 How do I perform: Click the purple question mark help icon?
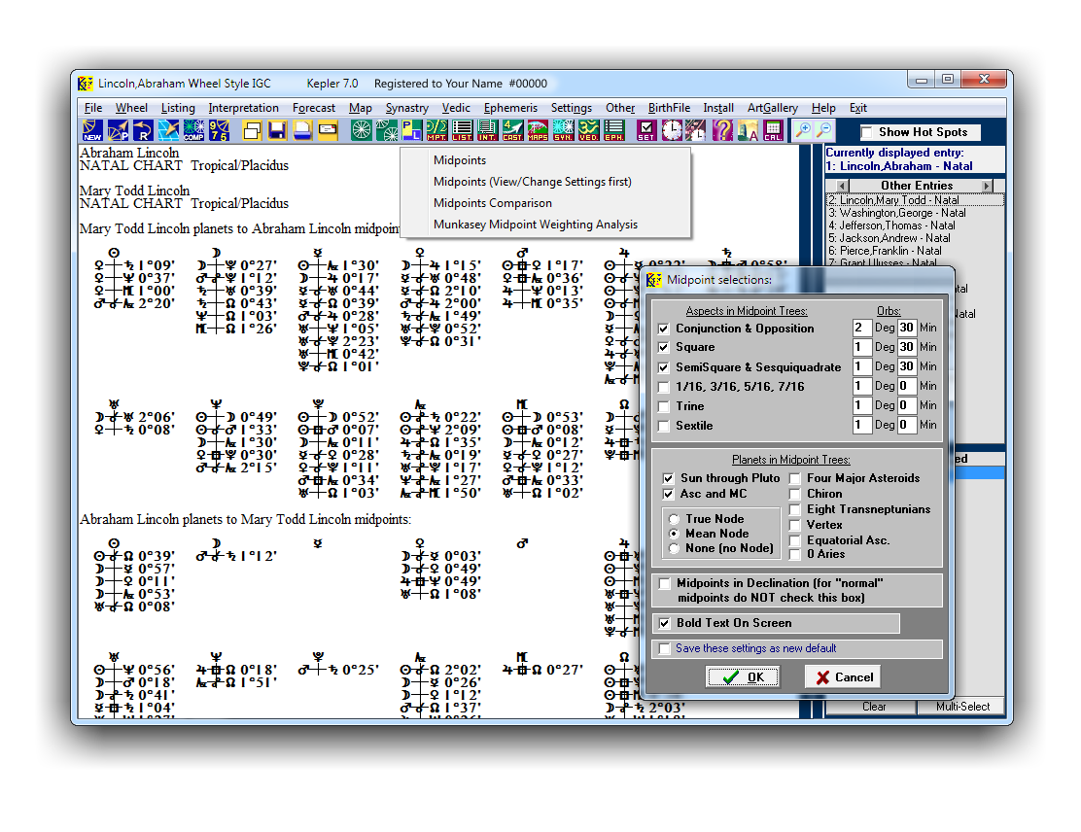click(x=722, y=130)
